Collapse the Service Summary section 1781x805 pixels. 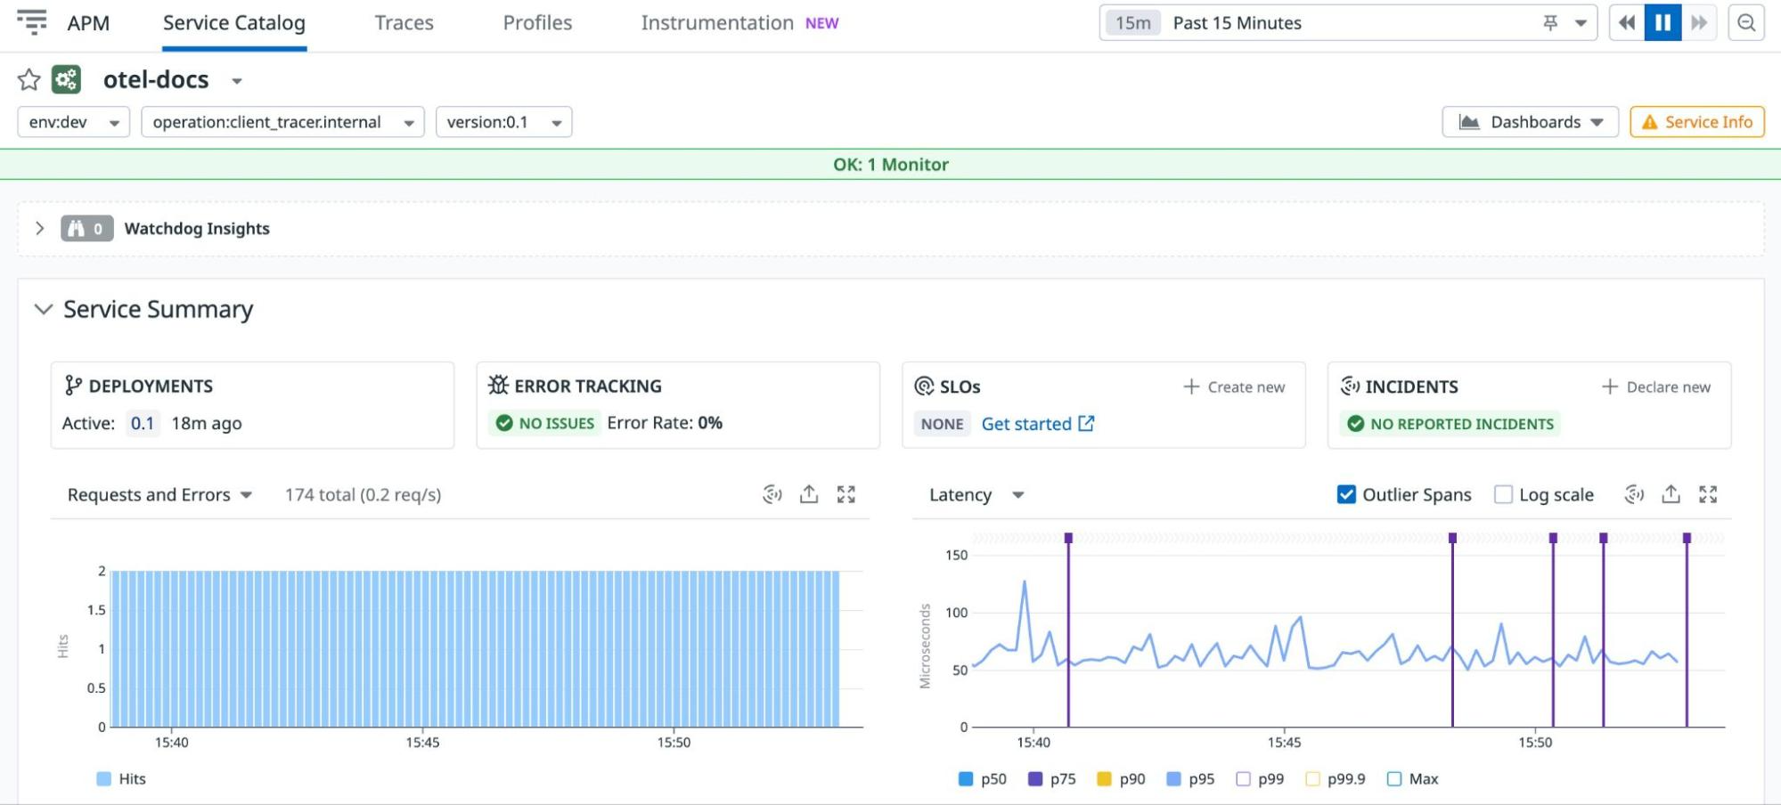click(x=43, y=309)
